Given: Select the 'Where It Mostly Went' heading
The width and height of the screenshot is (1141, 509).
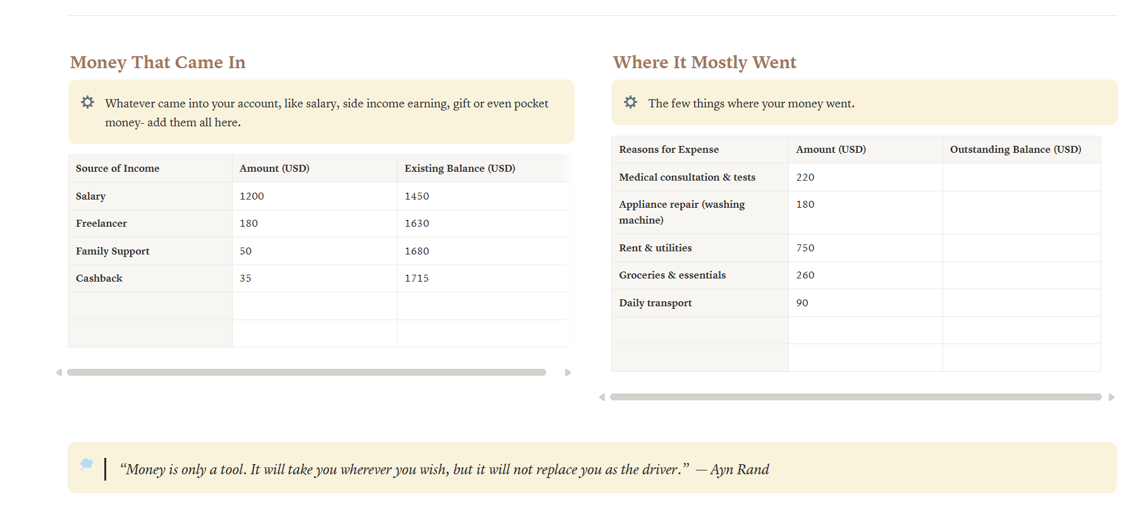Looking at the screenshot, I should click(704, 63).
